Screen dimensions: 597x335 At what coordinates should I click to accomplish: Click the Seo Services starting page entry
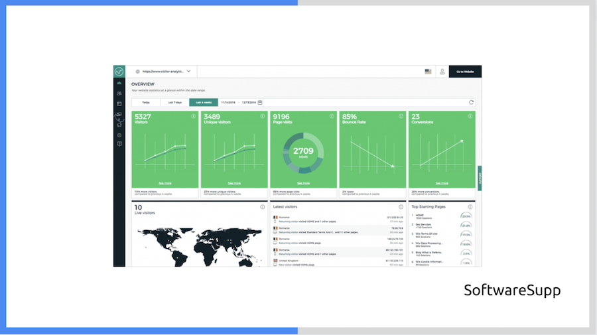point(423,225)
